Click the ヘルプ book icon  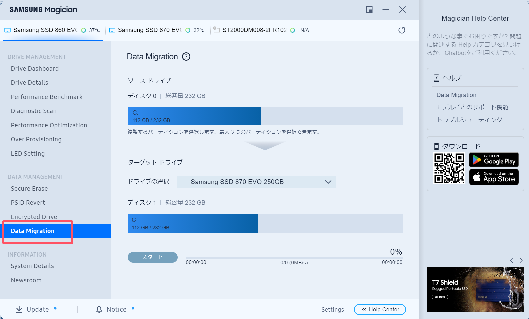pos(436,78)
